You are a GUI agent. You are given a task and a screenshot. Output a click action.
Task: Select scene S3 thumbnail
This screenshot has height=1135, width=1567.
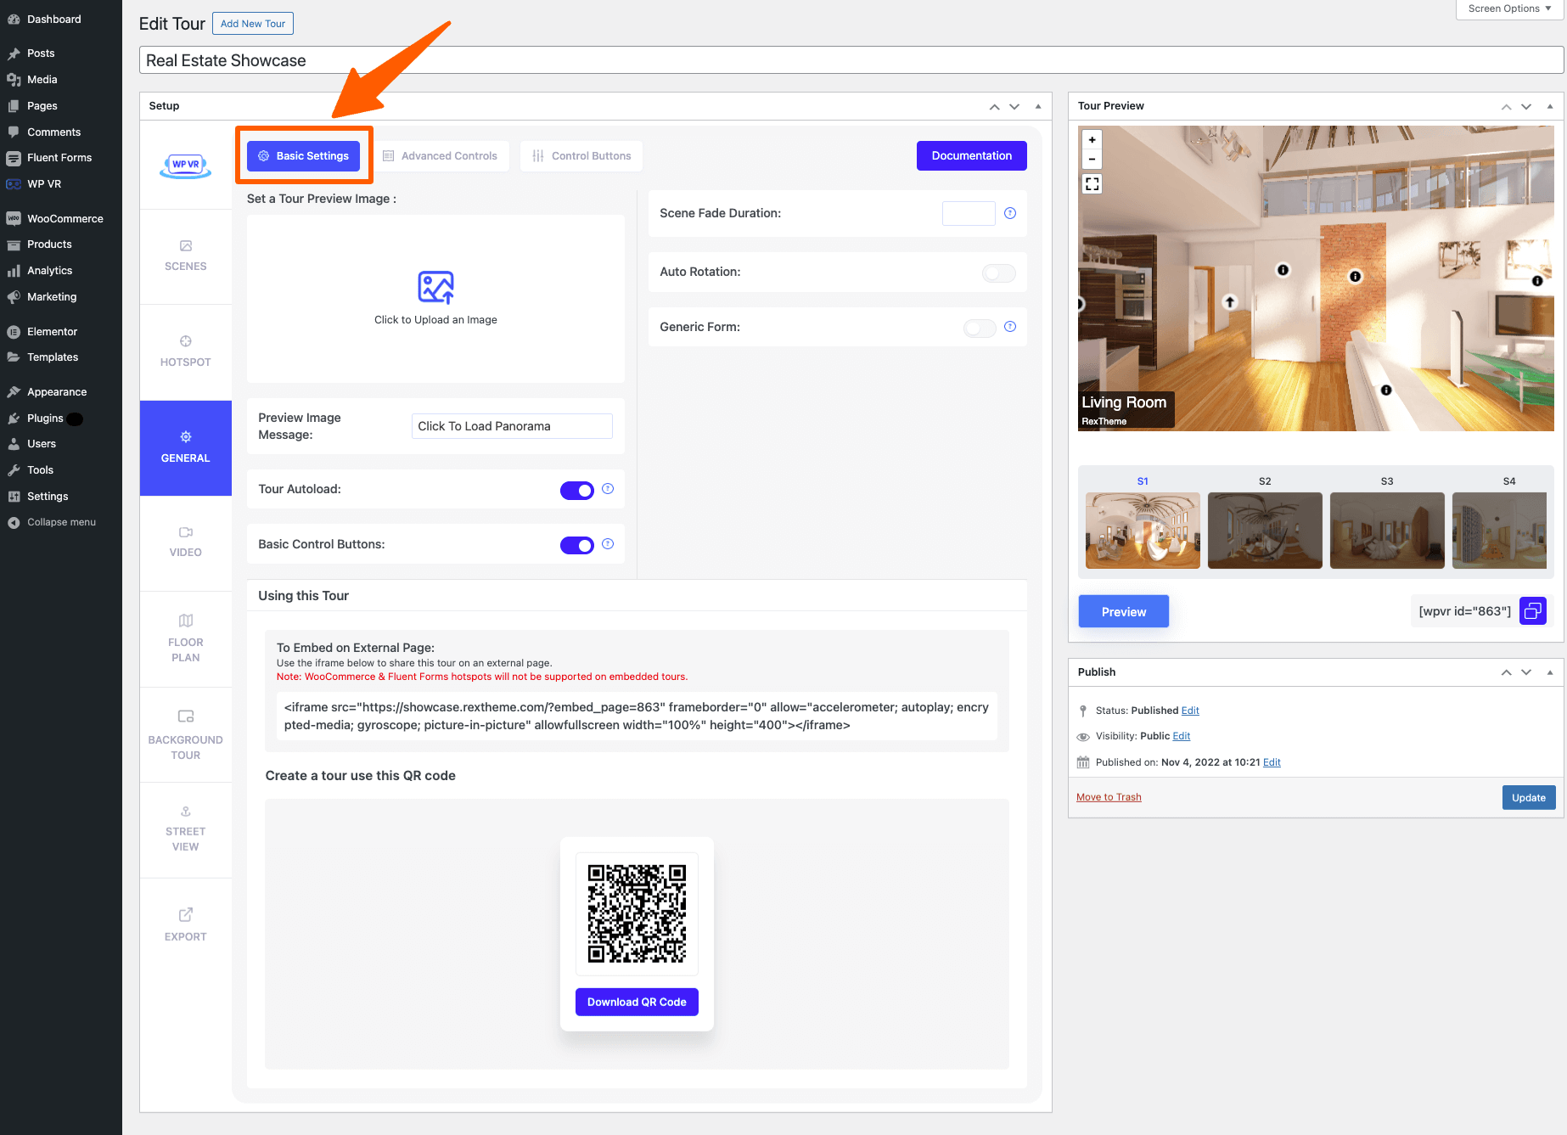(x=1387, y=531)
